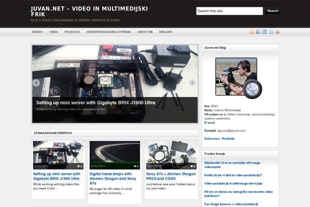Click the Search button
The height and width of the screenshot is (207, 310).
point(273,11)
